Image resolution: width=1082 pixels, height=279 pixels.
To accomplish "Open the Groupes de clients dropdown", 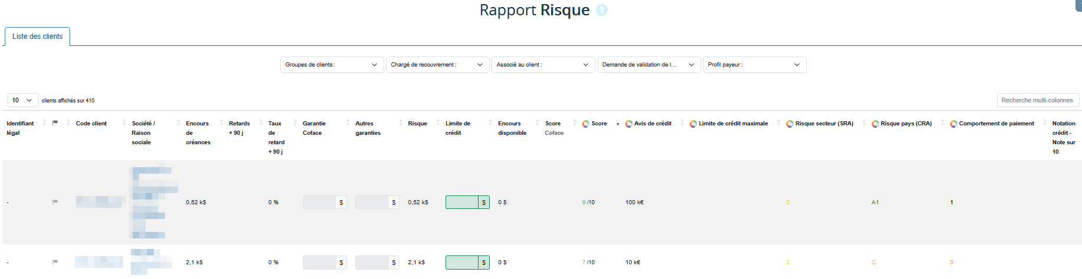I will 332,65.
